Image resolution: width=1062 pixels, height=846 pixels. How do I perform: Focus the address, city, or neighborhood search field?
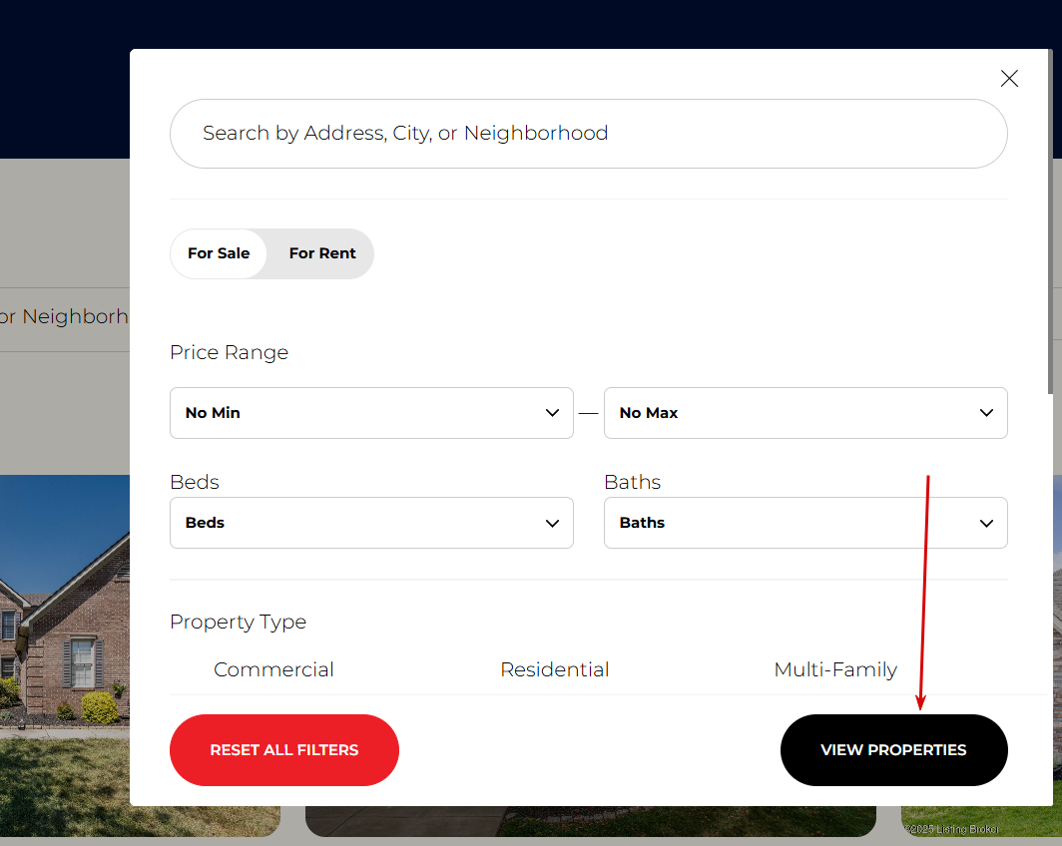point(589,134)
